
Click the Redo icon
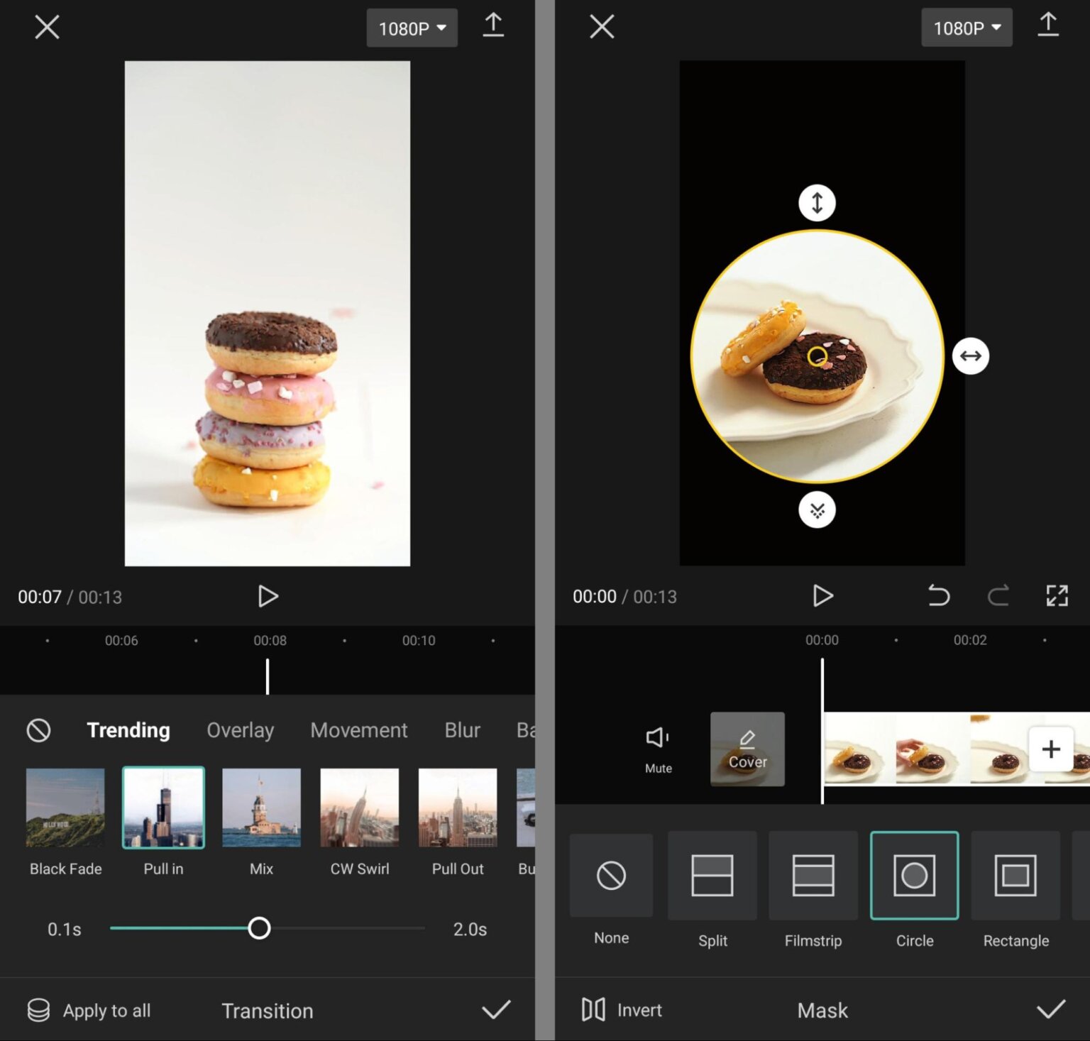(998, 596)
